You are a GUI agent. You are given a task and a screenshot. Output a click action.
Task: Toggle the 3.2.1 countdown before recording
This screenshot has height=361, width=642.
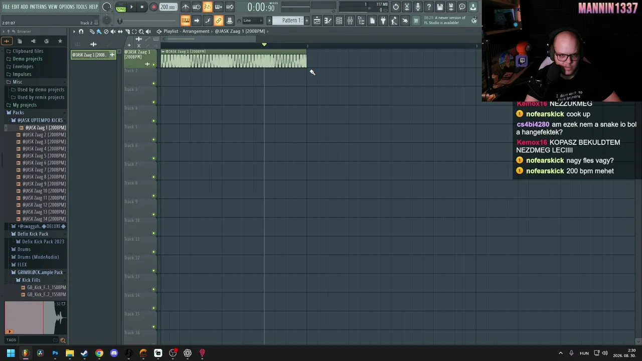207,7
